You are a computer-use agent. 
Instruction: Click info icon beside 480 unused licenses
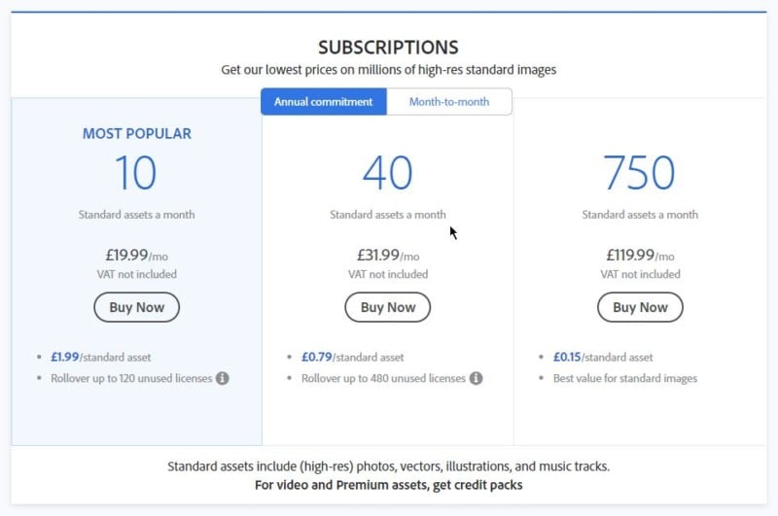[476, 378]
